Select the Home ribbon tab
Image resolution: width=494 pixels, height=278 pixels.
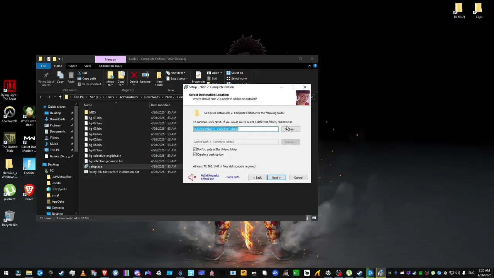[58, 66]
